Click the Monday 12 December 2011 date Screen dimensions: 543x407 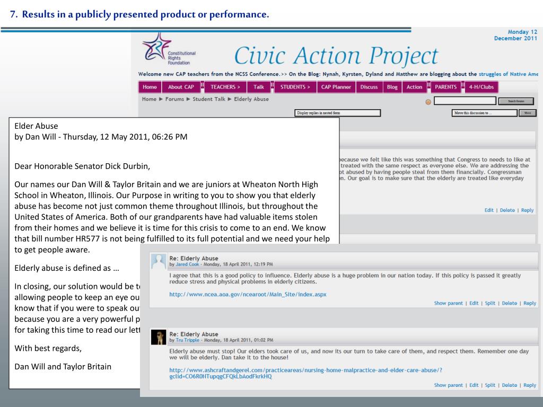pyautogui.click(x=515, y=35)
